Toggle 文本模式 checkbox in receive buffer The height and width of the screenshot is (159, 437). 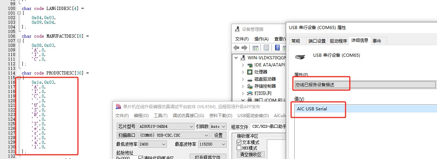[x=239, y=142]
